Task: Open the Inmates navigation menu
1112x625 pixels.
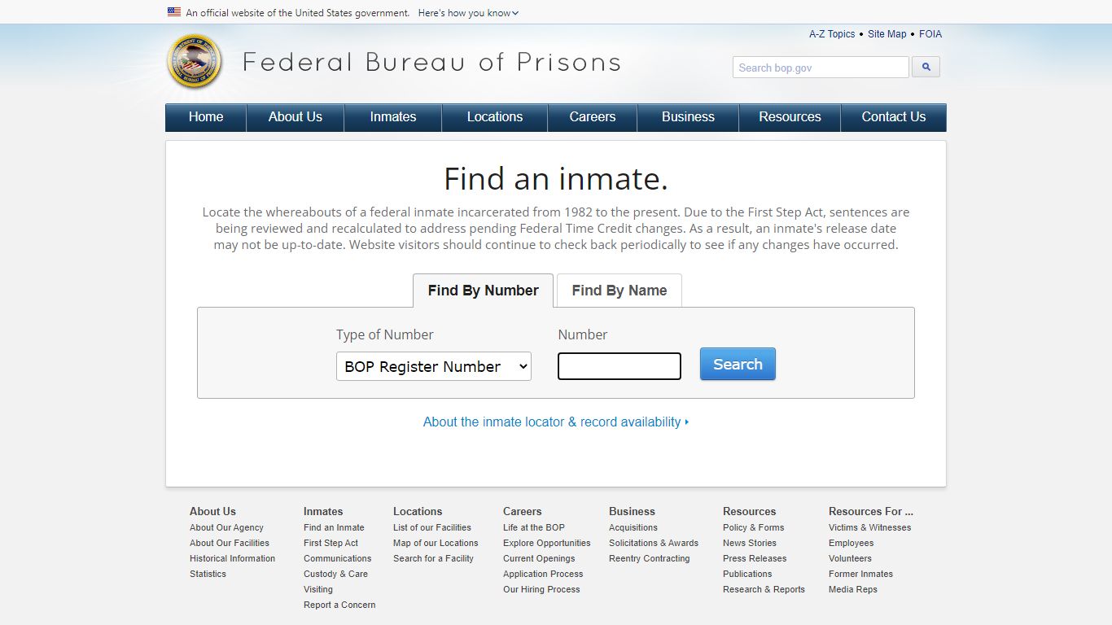Action: 392,117
